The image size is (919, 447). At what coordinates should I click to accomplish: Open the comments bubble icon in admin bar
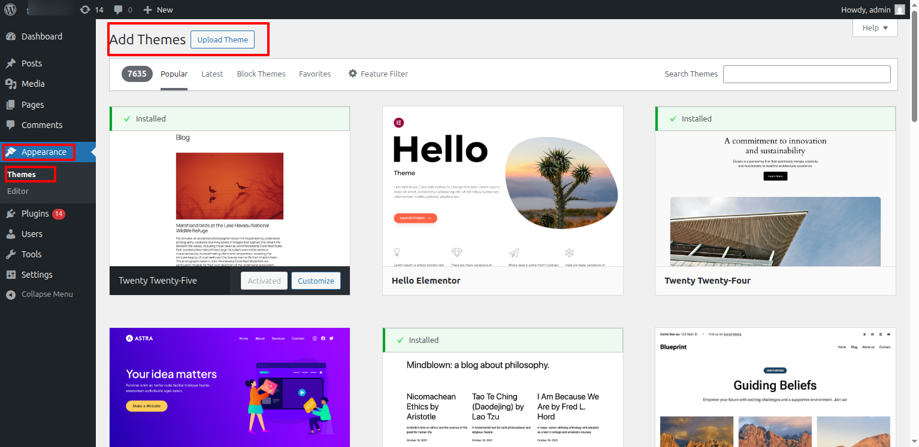click(118, 10)
